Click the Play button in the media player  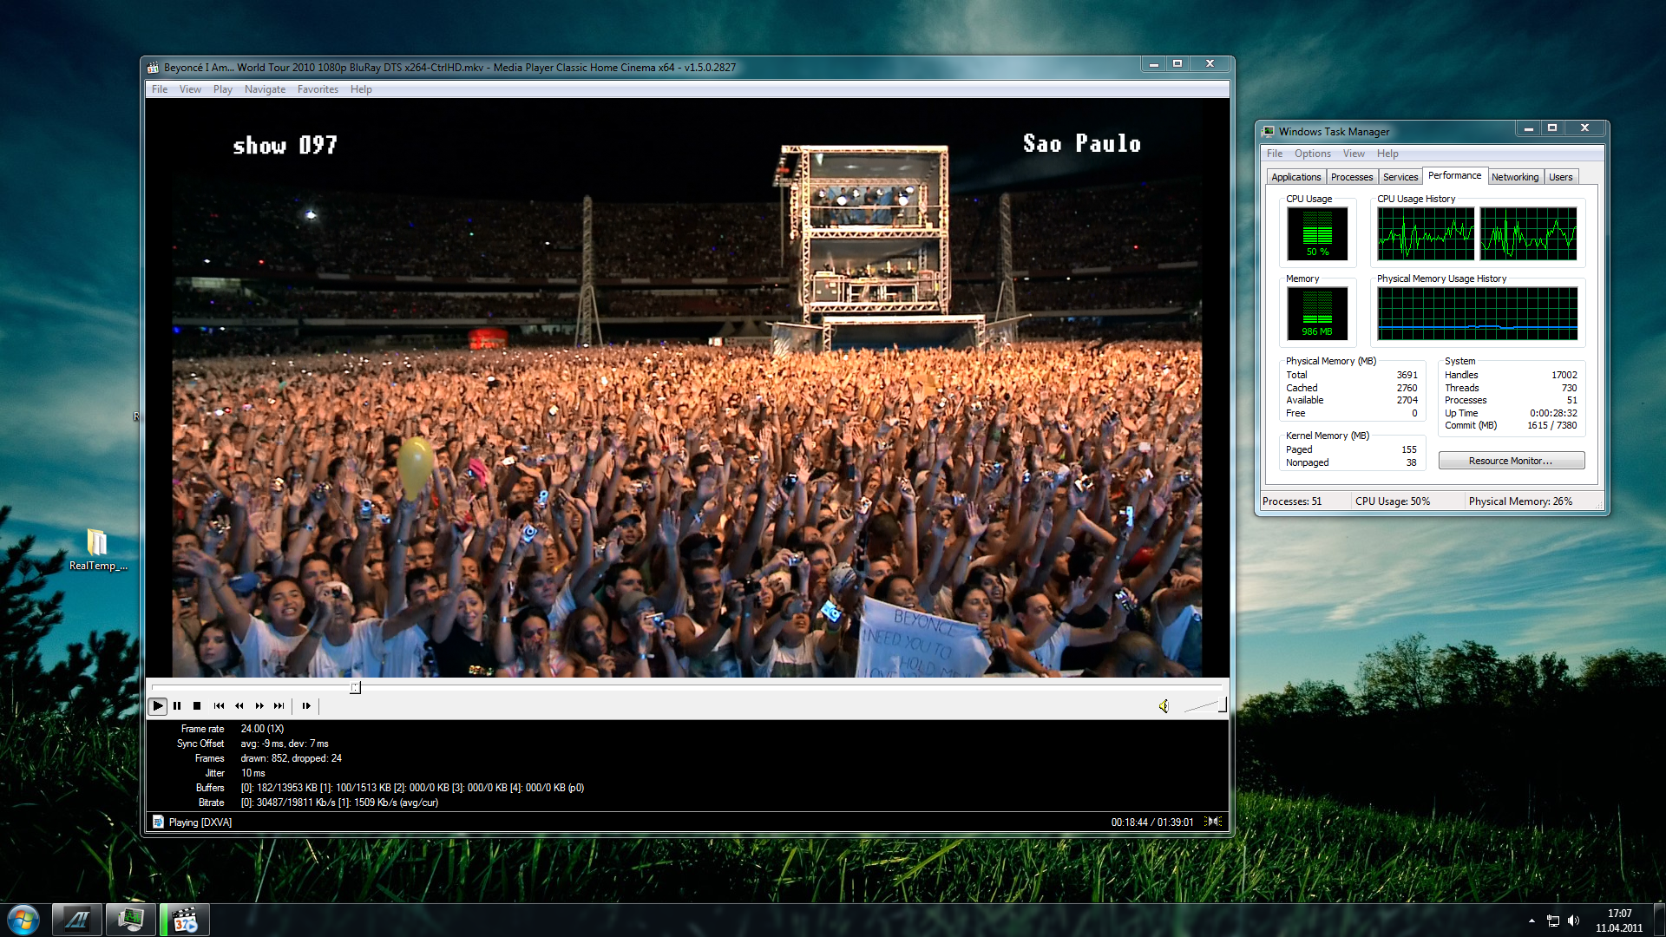157,706
